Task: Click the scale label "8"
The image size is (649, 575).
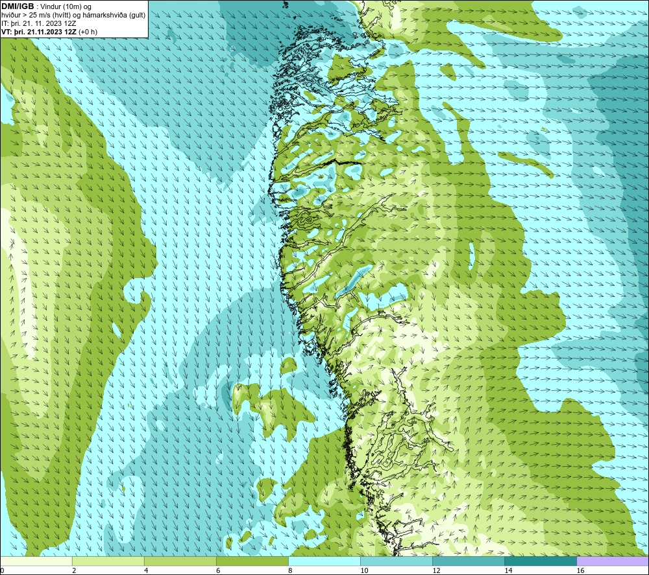Action: pyautogui.click(x=290, y=570)
